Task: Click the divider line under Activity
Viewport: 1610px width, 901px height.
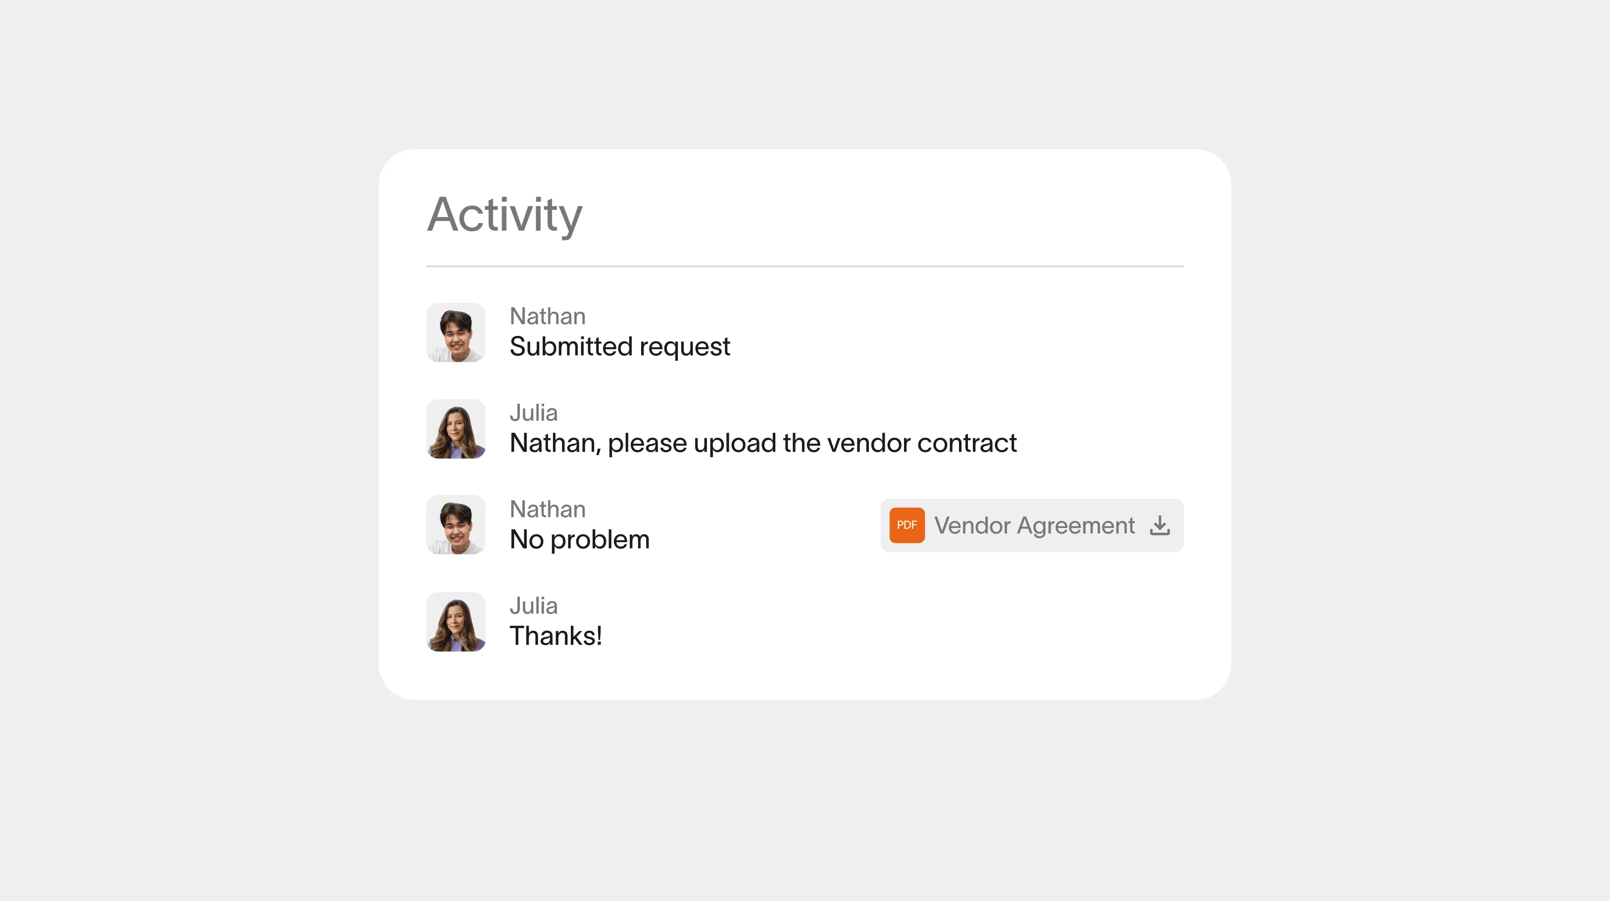Action: pos(804,267)
